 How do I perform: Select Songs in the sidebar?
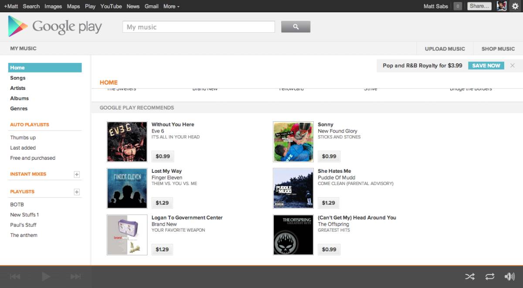tap(18, 78)
